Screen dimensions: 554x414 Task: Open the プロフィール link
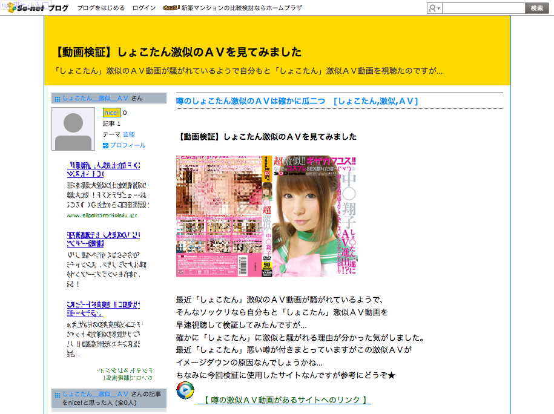pyautogui.click(x=128, y=145)
